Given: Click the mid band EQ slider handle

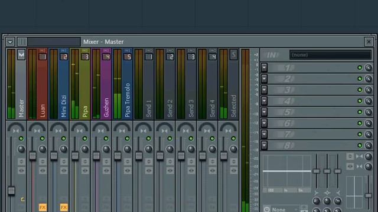Looking at the screenshot, I should (x=327, y=171).
